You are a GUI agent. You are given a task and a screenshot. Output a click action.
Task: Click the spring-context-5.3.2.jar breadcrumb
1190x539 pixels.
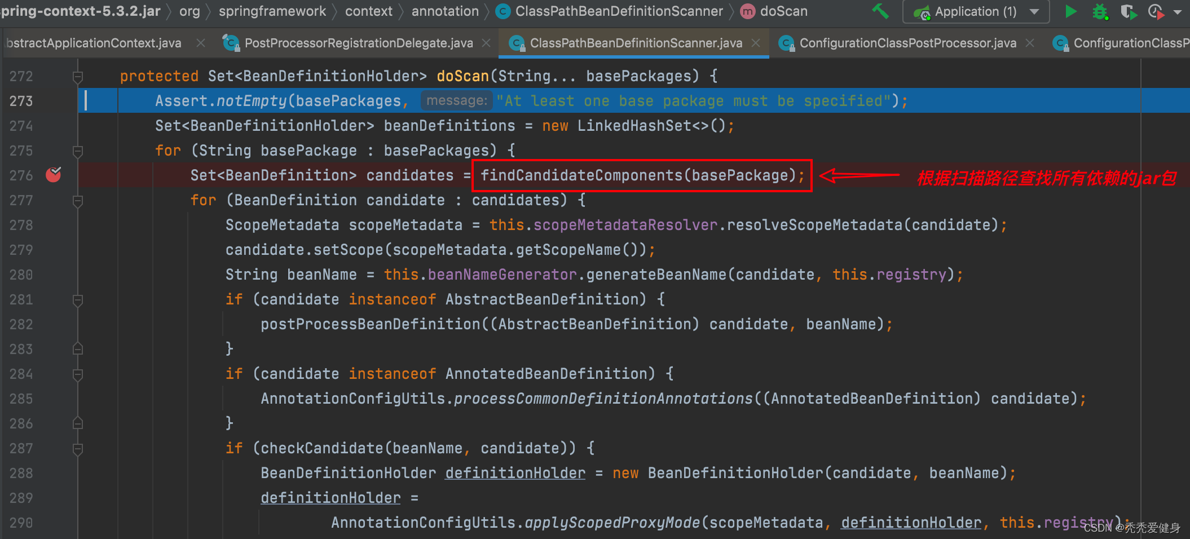point(80,11)
